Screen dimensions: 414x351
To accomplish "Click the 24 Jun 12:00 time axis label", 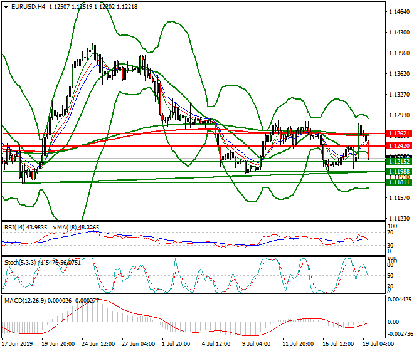I will point(98,344).
